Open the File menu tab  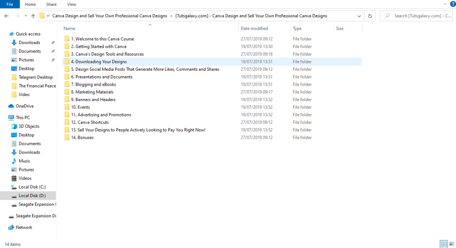click(10, 4)
